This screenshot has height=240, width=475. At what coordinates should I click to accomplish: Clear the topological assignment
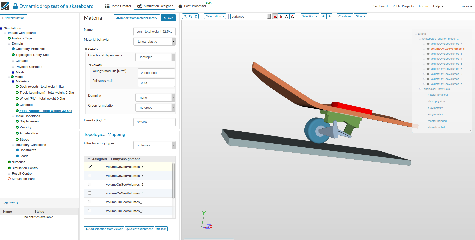(x=161, y=229)
